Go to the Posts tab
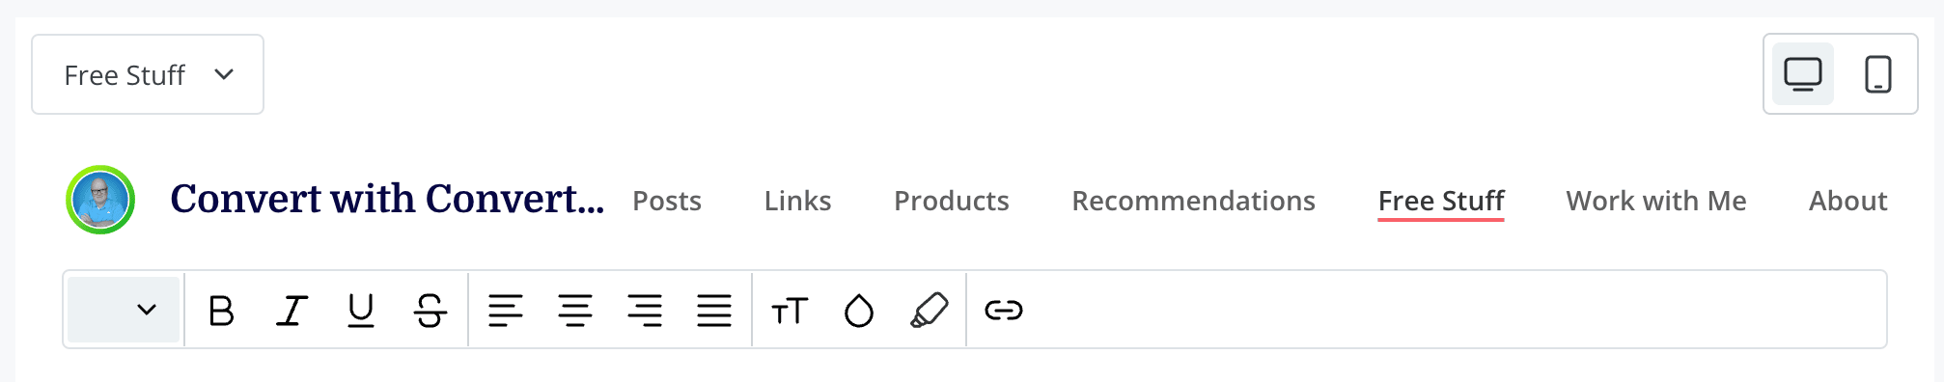 (667, 201)
